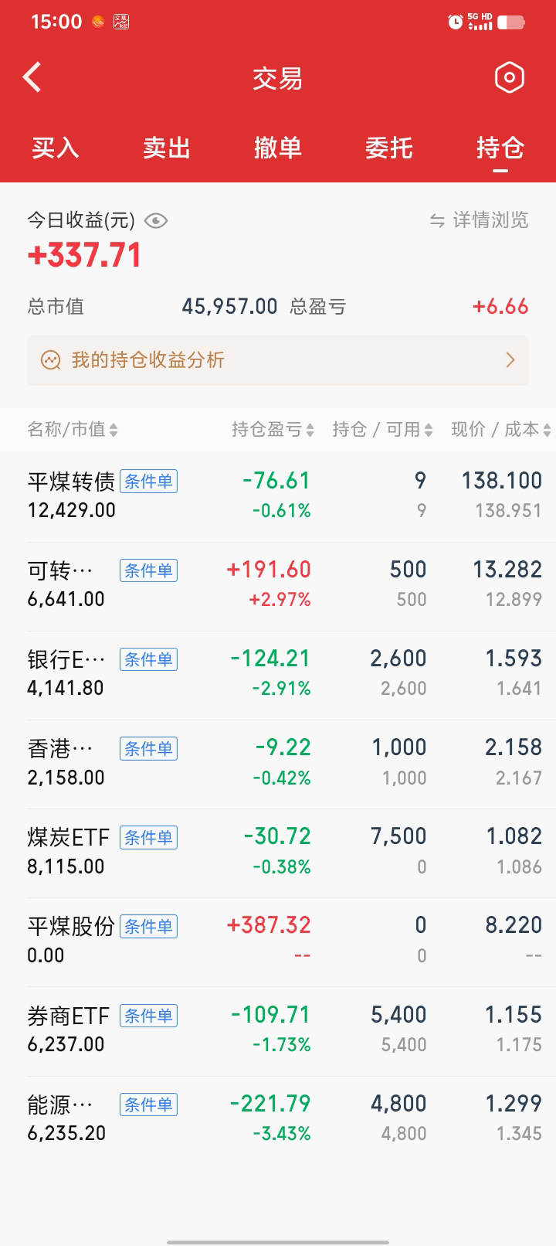Tap 条件单 tag beside 券商ETF

148,1016
